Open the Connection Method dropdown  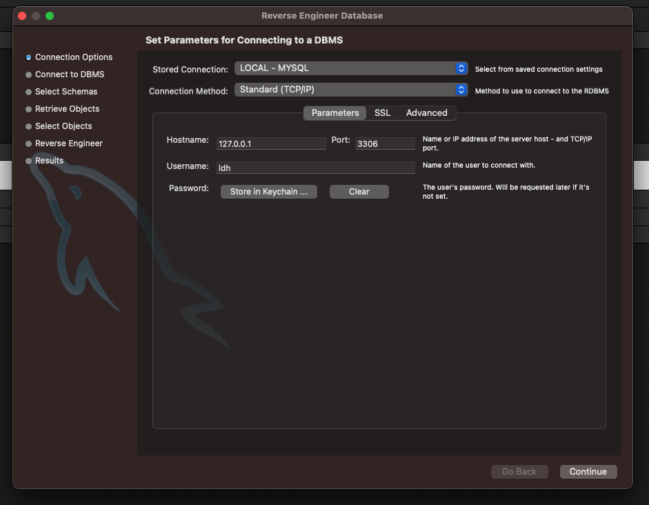(x=351, y=90)
